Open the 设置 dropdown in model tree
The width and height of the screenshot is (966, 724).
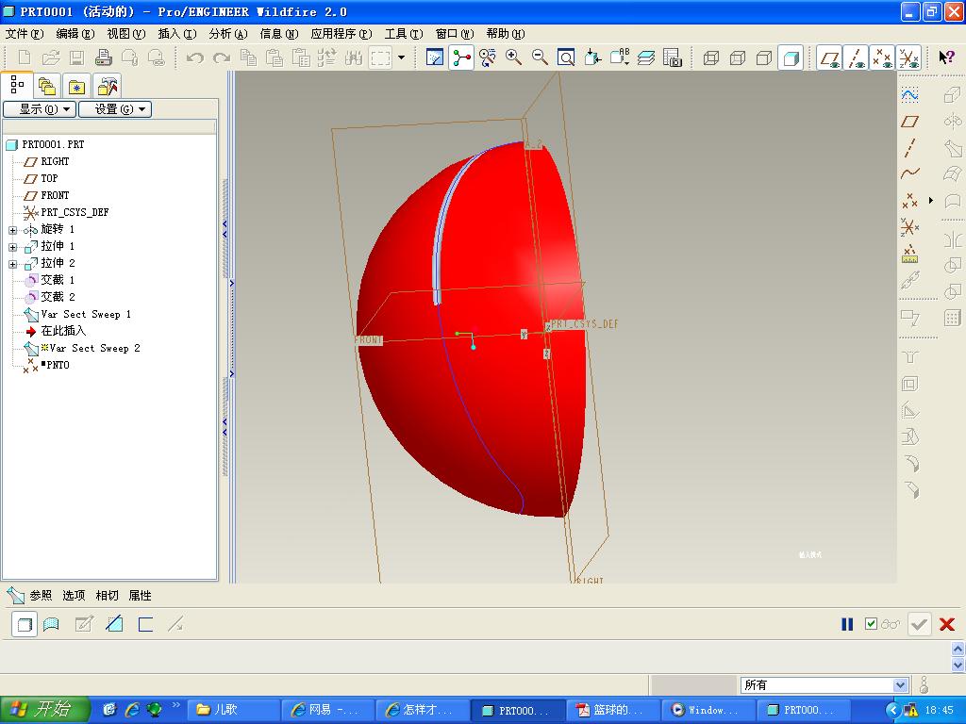[x=115, y=109]
